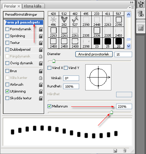Click the Diameter value field

[x=123, y=54]
